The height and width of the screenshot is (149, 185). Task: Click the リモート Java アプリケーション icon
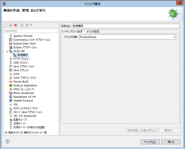11,112
